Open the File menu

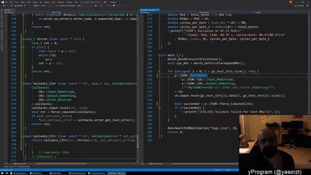[x=6, y=2]
